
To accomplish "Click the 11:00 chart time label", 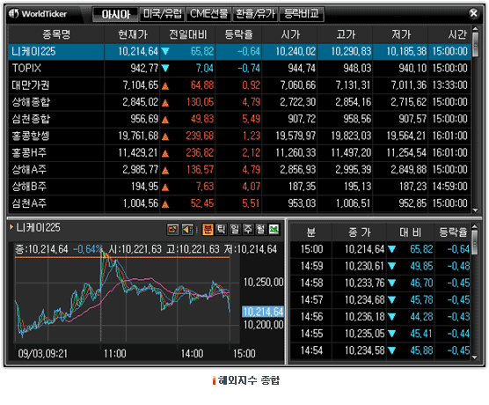I will [x=115, y=353].
